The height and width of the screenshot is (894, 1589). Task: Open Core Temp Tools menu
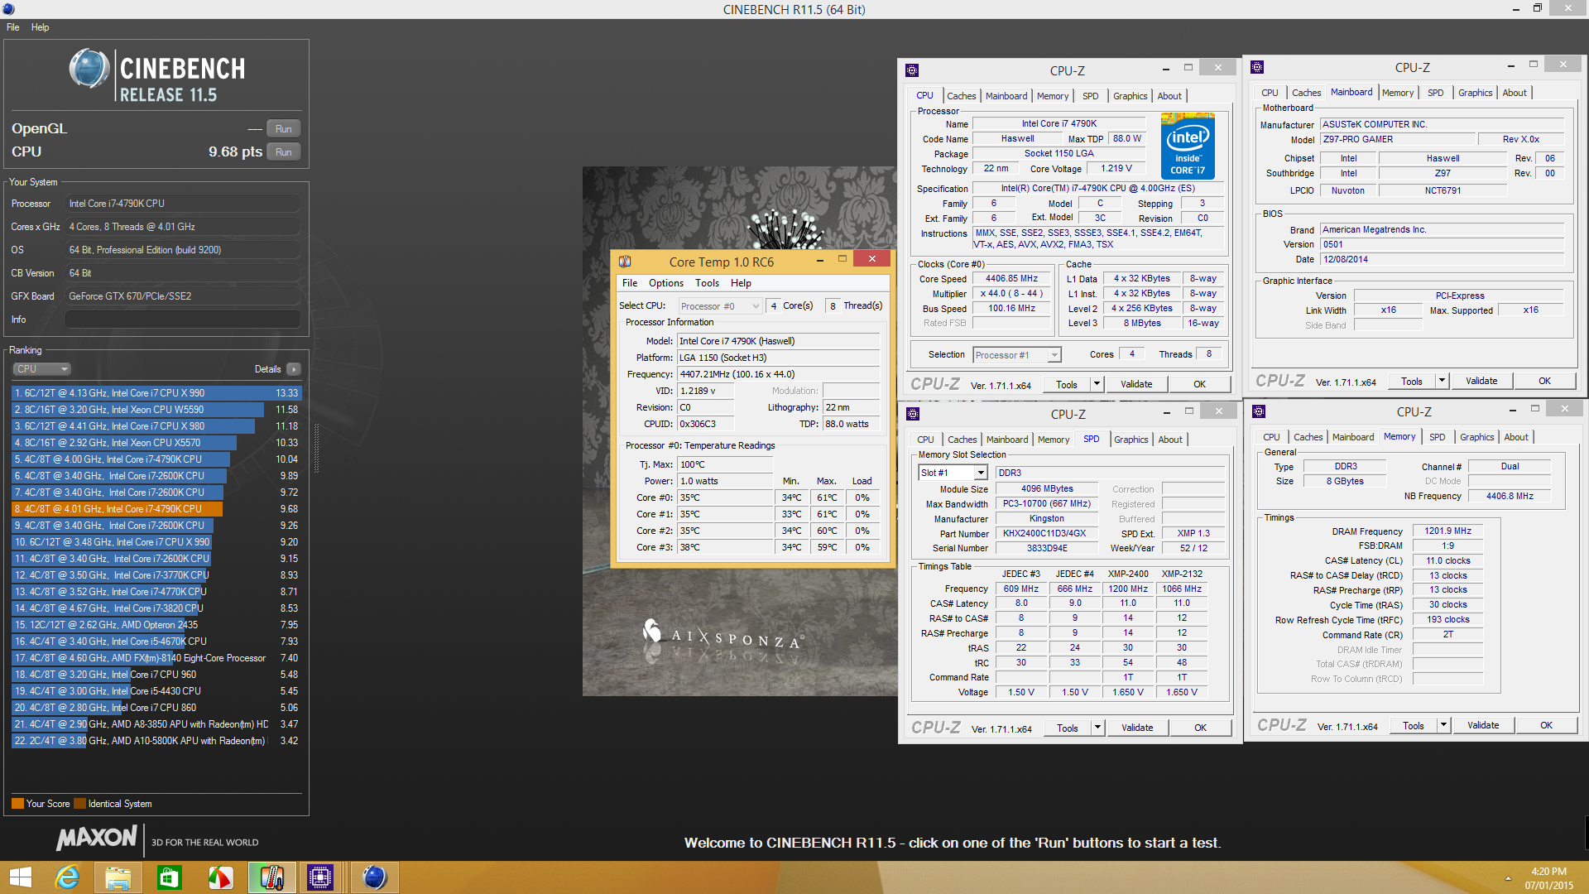(x=707, y=283)
